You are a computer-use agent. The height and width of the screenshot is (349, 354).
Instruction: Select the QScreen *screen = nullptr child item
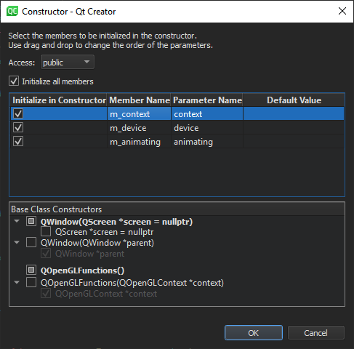click(x=104, y=232)
